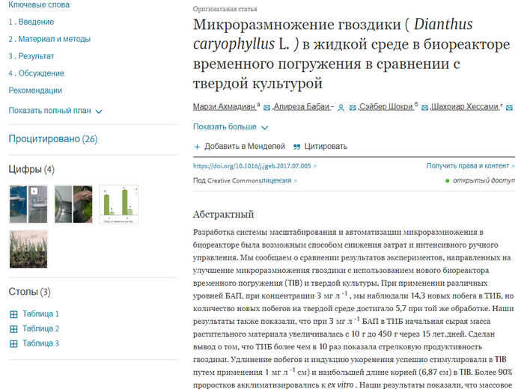Go to 3. Результат section
The width and height of the screenshot is (524, 392).
point(31,56)
